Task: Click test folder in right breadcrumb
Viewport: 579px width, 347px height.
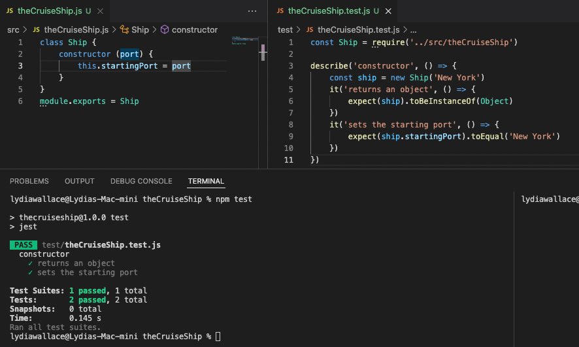Action: pos(285,29)
